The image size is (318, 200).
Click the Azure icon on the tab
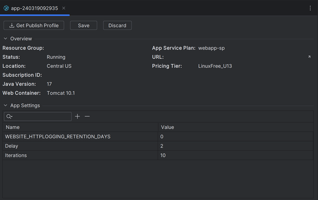coord(6,8)
